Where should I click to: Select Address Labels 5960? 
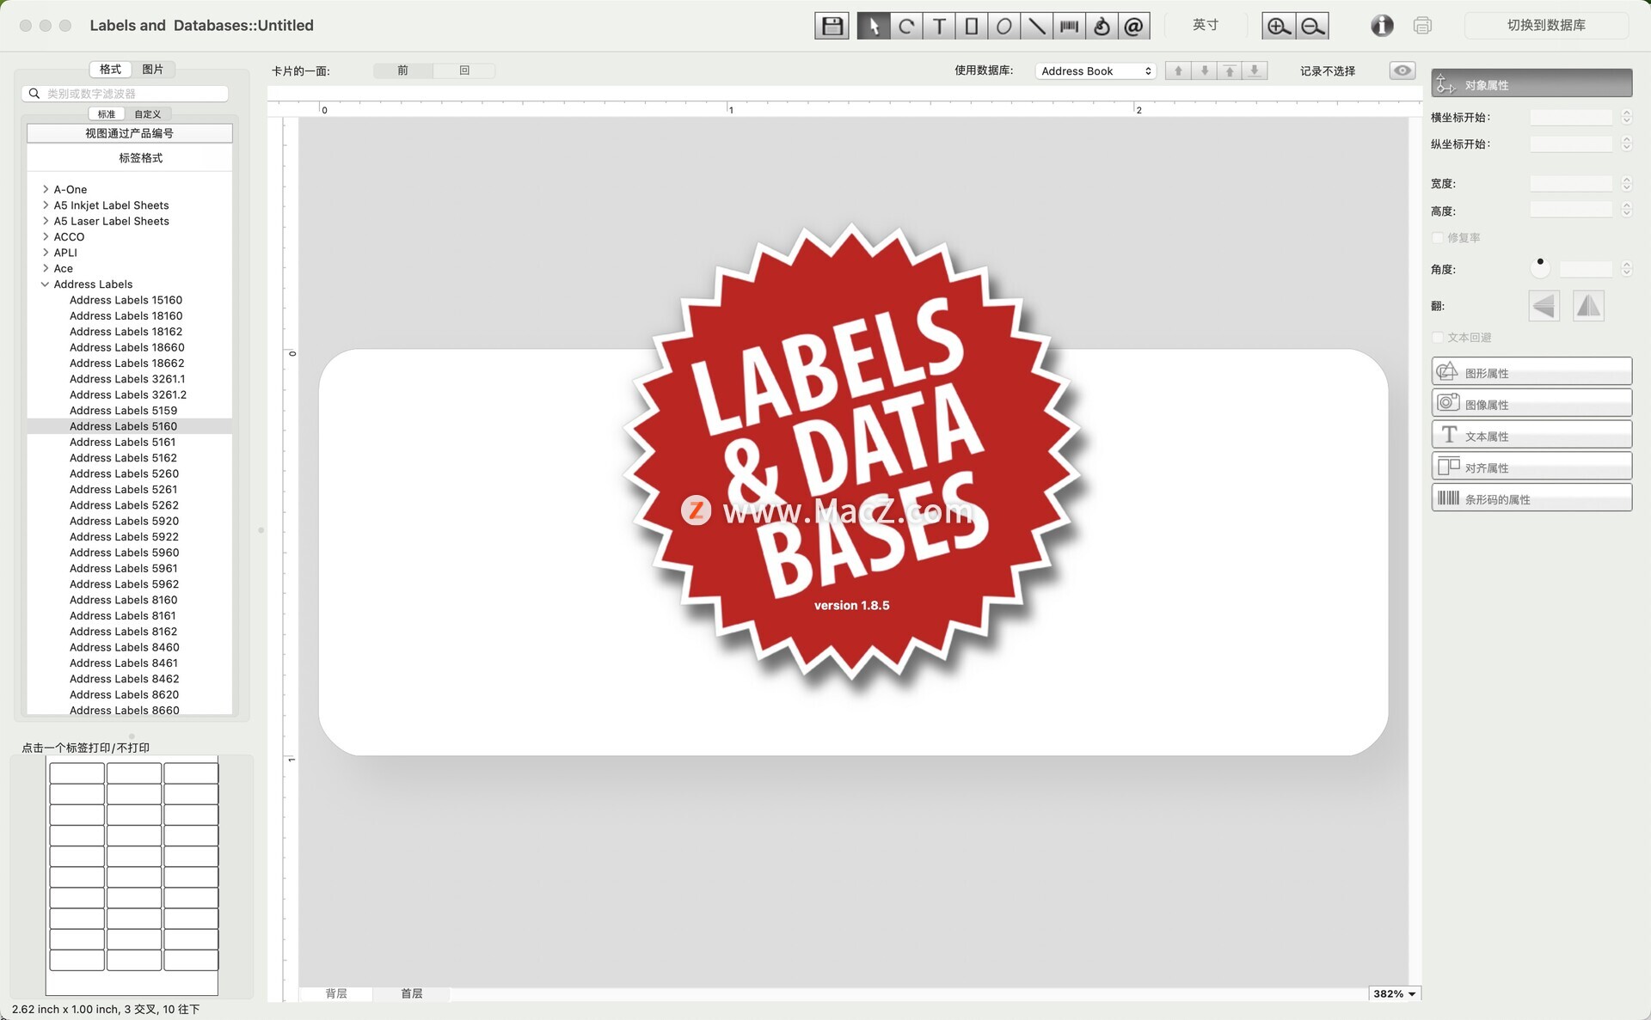coord(125,553)
